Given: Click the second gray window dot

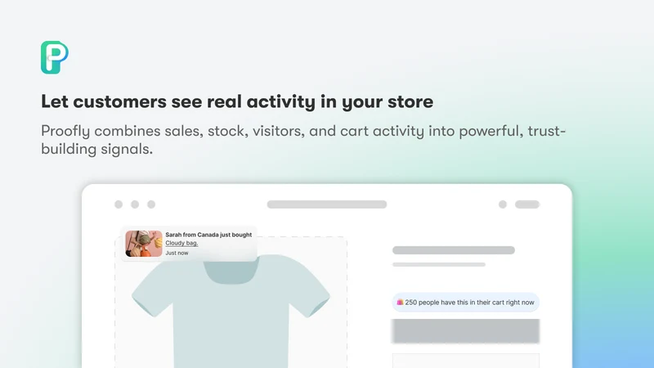Looking at the screenshot, I should coord(135,204).
